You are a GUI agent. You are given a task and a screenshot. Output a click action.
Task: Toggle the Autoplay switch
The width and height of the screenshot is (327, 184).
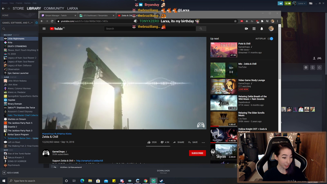270,39
